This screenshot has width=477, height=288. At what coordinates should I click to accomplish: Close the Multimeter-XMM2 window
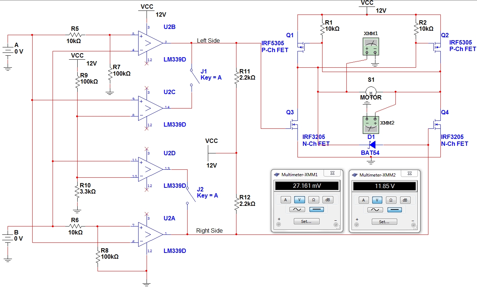coord(410,174)
